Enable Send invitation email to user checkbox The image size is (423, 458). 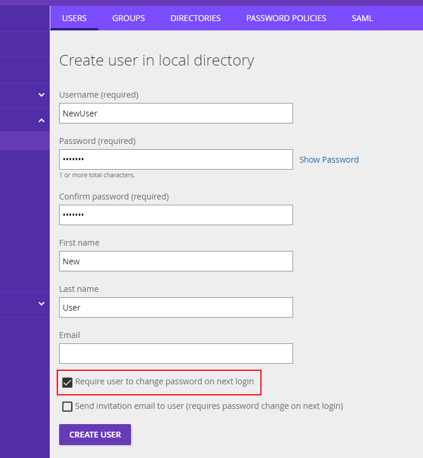coord(67,407)
